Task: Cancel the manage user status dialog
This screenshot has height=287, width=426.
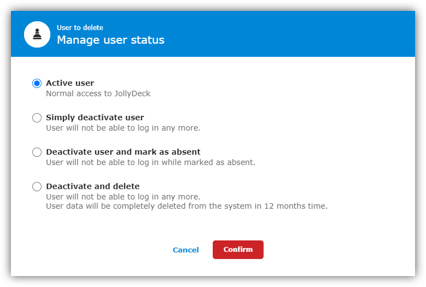Action: [186, 250]
